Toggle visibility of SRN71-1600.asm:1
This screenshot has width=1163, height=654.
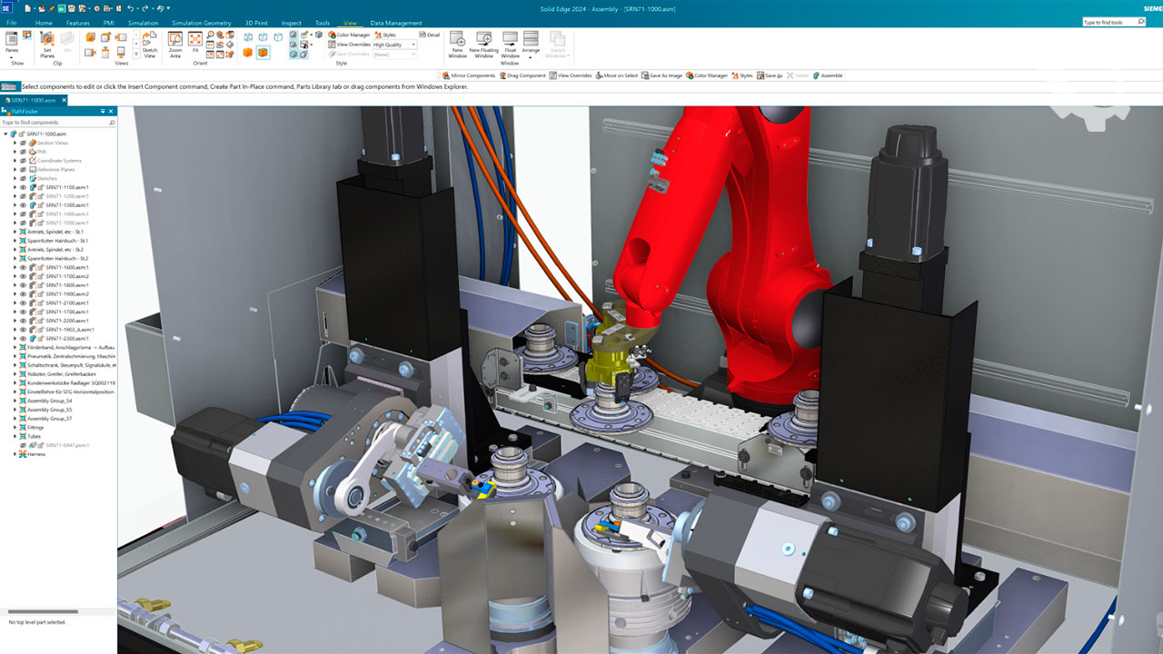[24, 267]
